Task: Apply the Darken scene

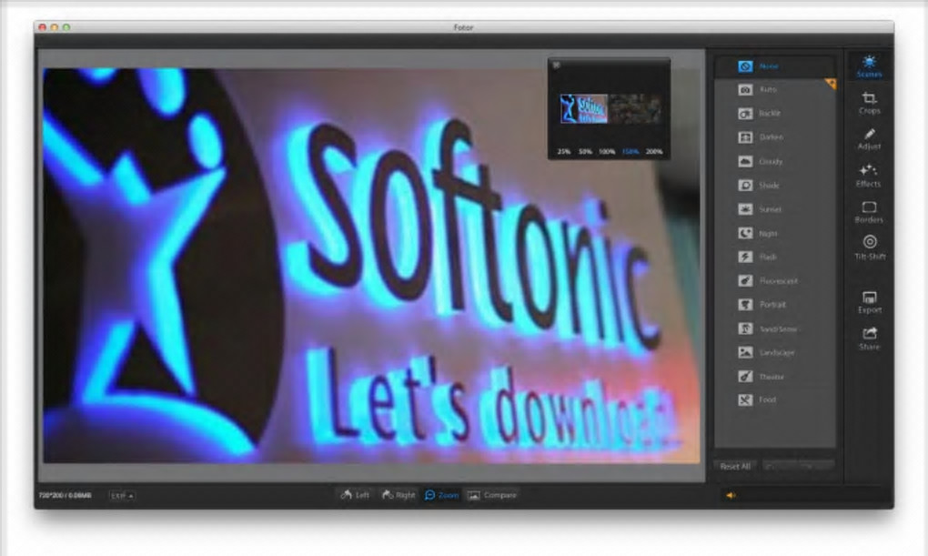Action: click(774, 136)
